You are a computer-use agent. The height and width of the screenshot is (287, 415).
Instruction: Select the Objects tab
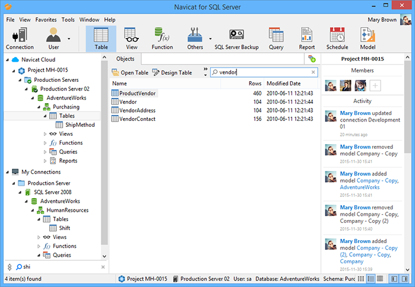pos(125,59)
